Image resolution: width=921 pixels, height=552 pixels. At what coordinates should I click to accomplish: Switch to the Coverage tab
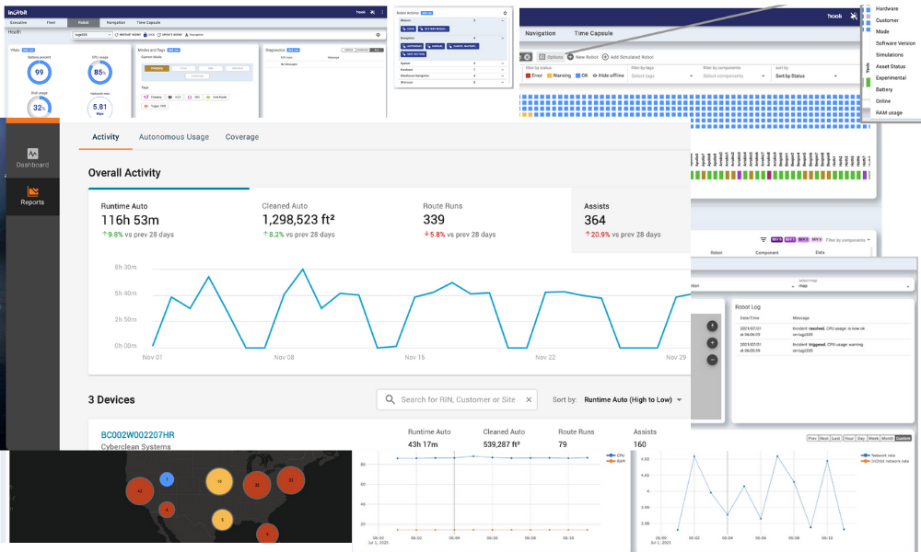click(242, 137)
